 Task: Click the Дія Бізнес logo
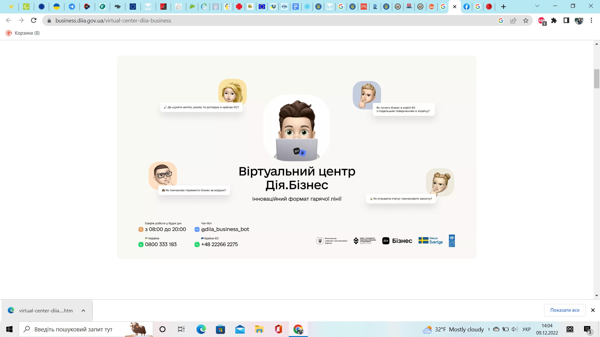[397, 241]
